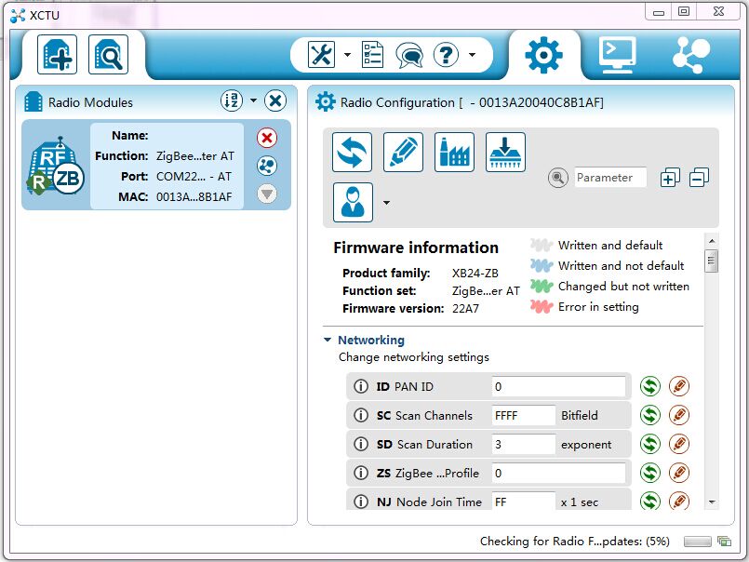Expand module details with gray down arrow
749x562 pixels.
pos(267,194)
